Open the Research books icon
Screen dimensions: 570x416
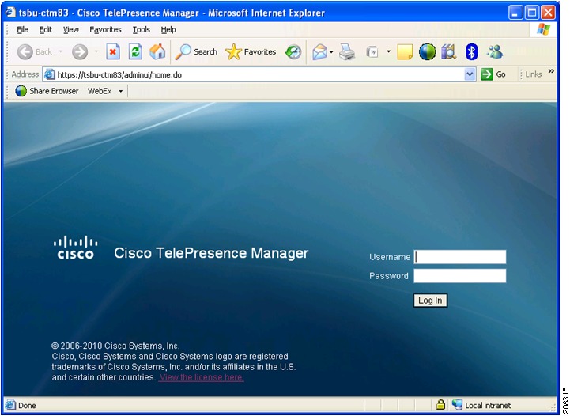[448, 52]
